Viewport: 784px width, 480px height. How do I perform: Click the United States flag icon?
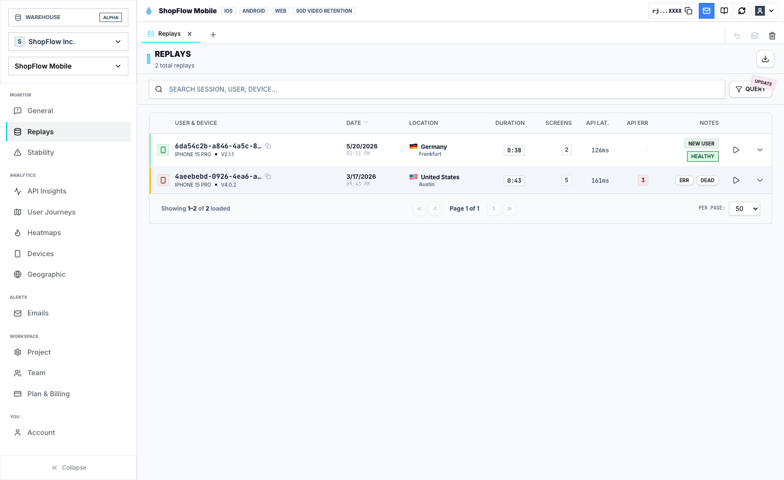[x=414, y=176]
